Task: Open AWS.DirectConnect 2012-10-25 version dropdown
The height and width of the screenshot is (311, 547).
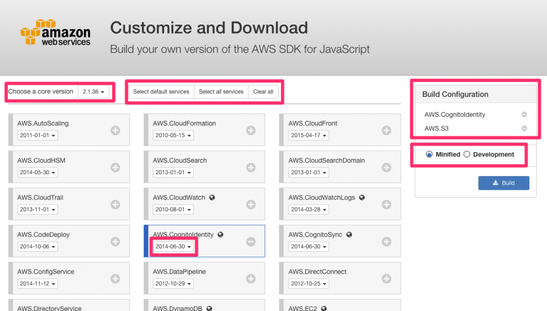Action: point(309,284)
